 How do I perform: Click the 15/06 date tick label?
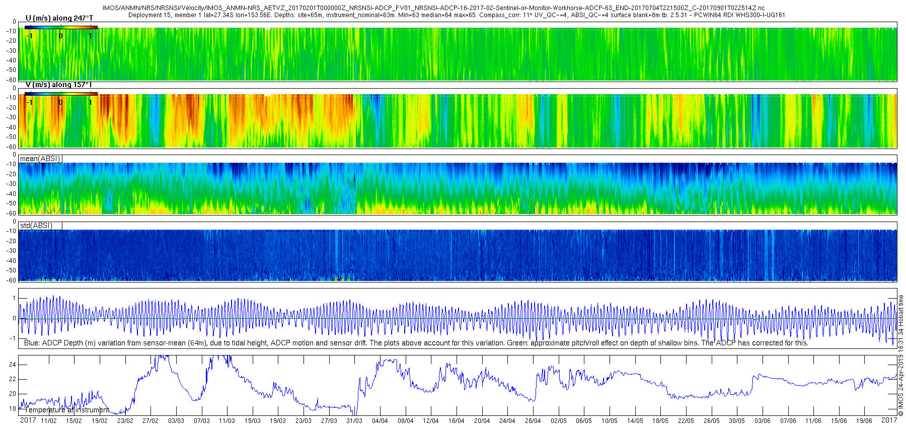pos(839,421)
